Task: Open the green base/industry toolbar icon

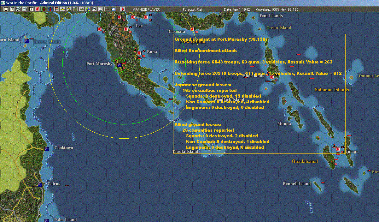Action: pyautogui.click(x=75, y=9)
